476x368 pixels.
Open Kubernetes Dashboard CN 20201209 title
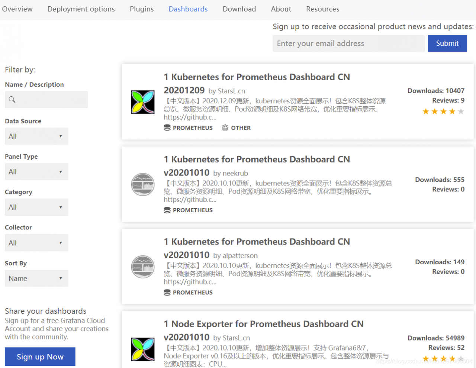click(x=257, y=83)
